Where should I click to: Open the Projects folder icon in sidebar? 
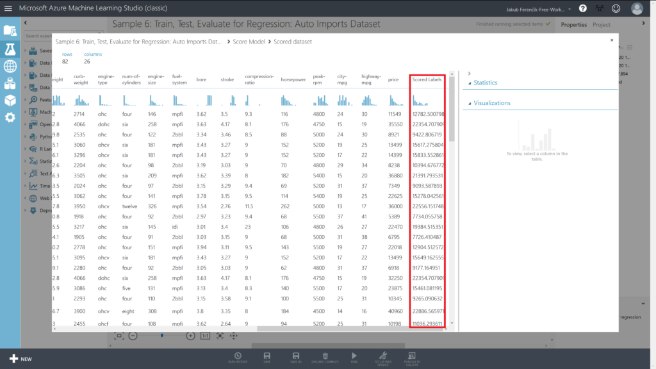tap(10, 31)
